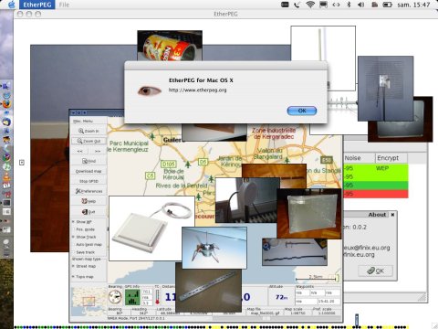Click the battery icon in menu bar
This screenshot has height=329, width=438.
point(387,5)
